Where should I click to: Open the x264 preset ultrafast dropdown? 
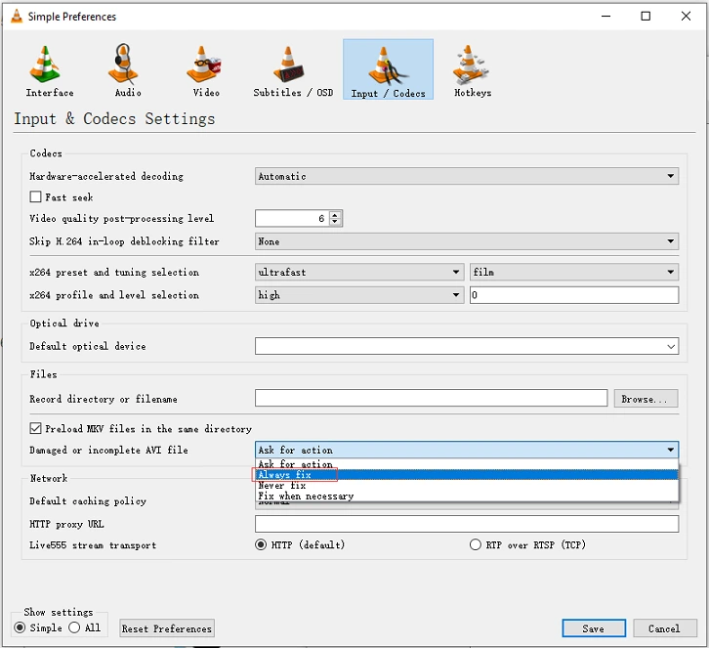(359, 272)
